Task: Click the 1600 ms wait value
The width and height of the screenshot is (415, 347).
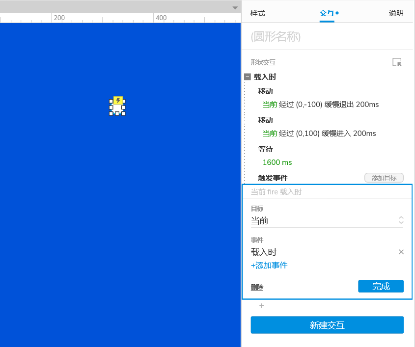Action: (277, 162)
